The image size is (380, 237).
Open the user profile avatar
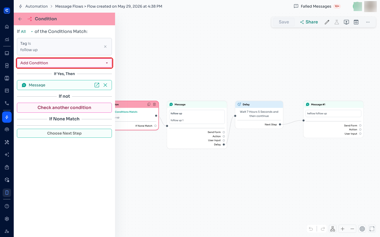click(370, 7)
